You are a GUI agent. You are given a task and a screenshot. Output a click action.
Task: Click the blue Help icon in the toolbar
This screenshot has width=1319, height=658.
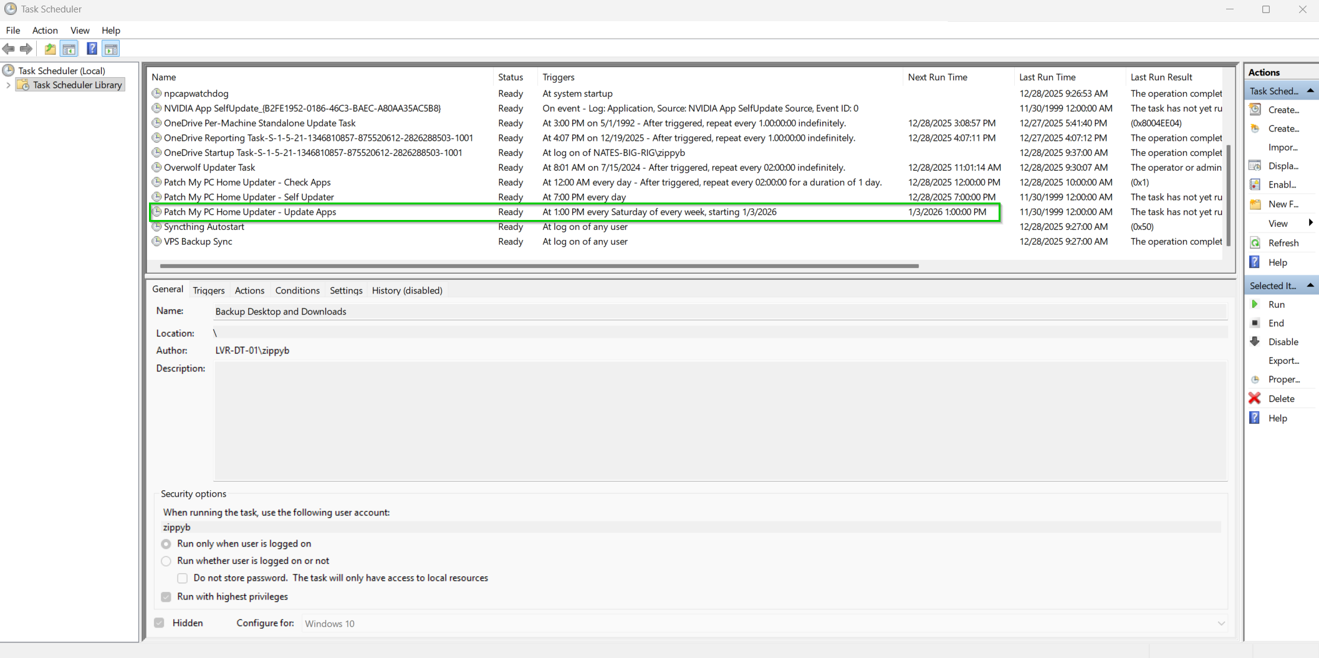[x=92, y=49]
